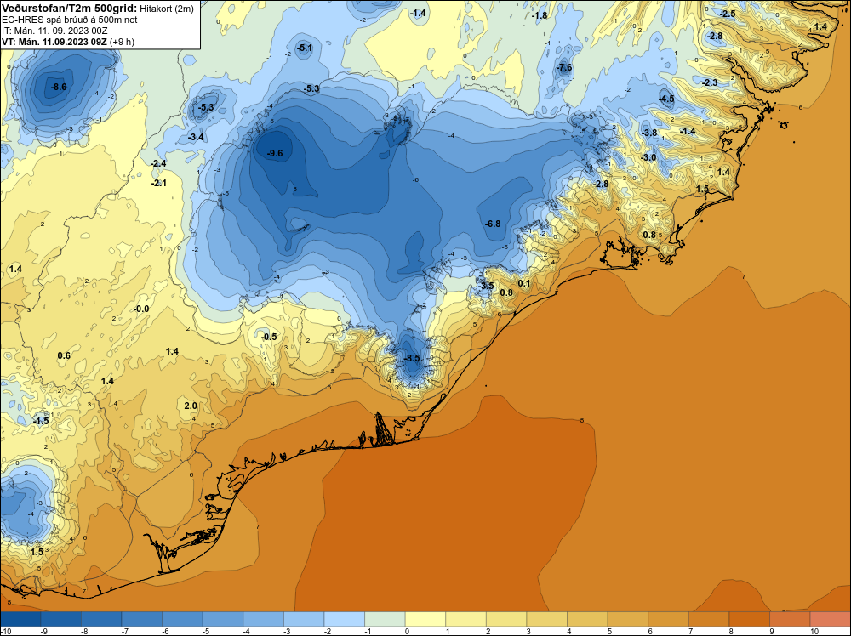Screen dimensions: 851x636
Task: Pick the legend swatch between -10 and -9
Action: click(x=20, y=619)
